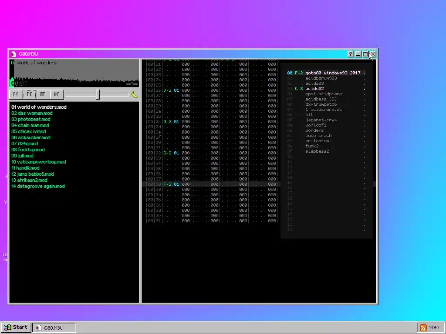
Task: Click the 00:07 elapsed time display
Action: (19, 83)
